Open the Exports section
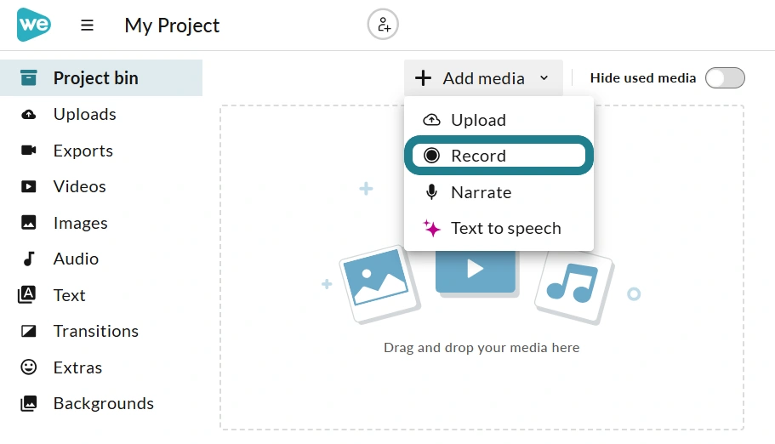Viewport: 775px width, 444px height. [x=101, y=151]
